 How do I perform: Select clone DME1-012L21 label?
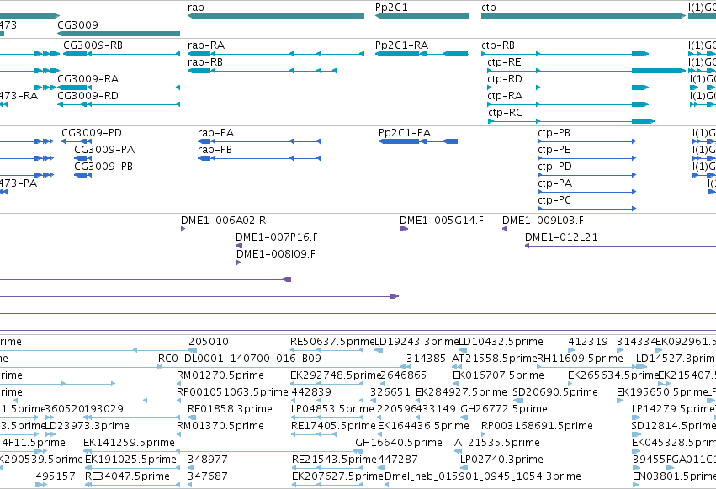[562, 237]
